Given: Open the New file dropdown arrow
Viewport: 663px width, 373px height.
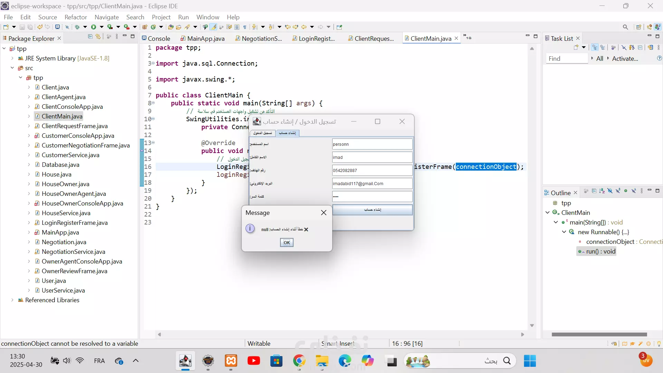Looking at the screenshot, I should click(14, 27).
